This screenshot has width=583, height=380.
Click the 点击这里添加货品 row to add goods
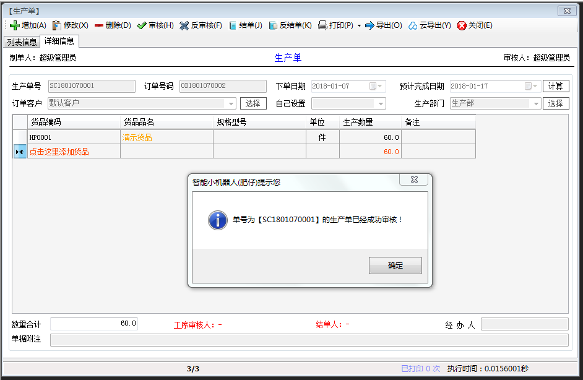61,152
